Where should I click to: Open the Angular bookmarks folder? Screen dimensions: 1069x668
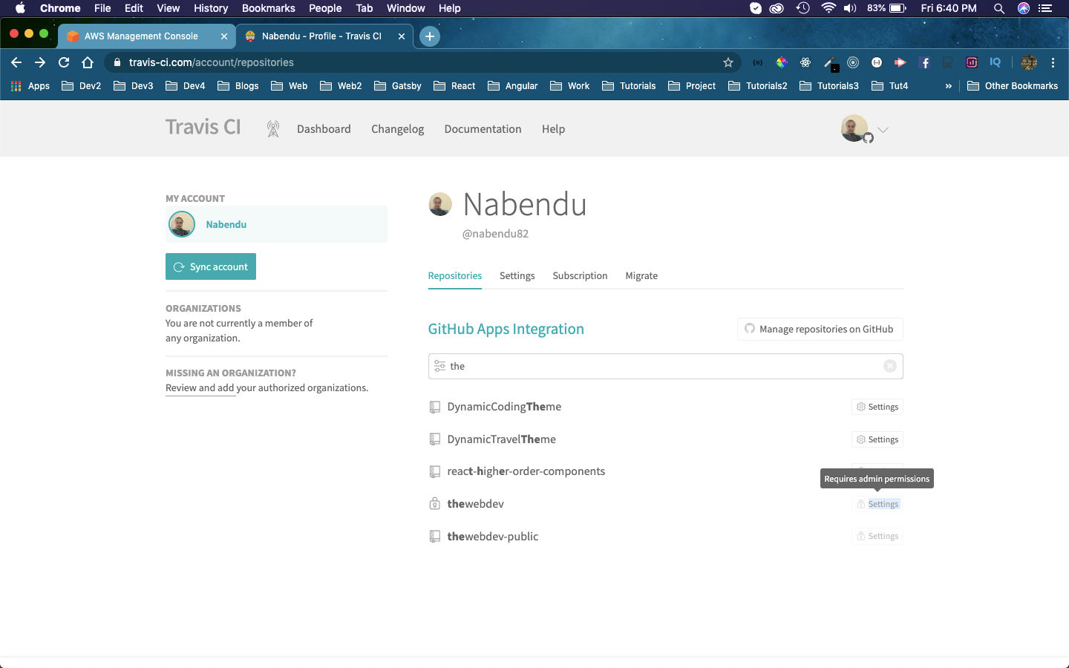(x=512, y=86)
